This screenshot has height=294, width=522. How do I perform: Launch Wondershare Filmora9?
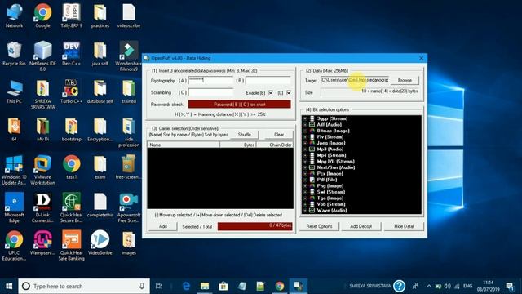pyautogui.click(x=129, y=56)
